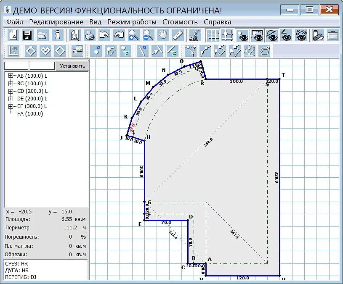Save with the floppy disk icon
Image resolution: width=343 pixels, height=284 pixels.
coord(27,35)
